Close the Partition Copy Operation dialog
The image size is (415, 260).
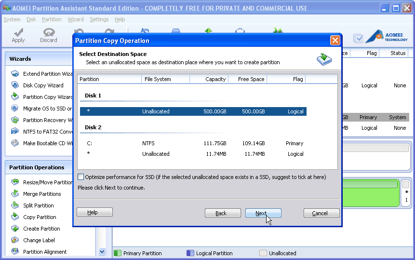pos(335,41)
